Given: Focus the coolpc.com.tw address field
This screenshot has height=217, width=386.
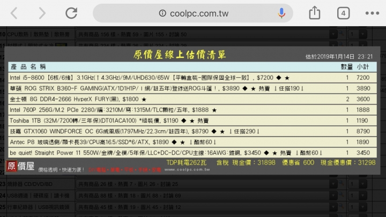Looking at the screenshot, I should tap(193, 13).
